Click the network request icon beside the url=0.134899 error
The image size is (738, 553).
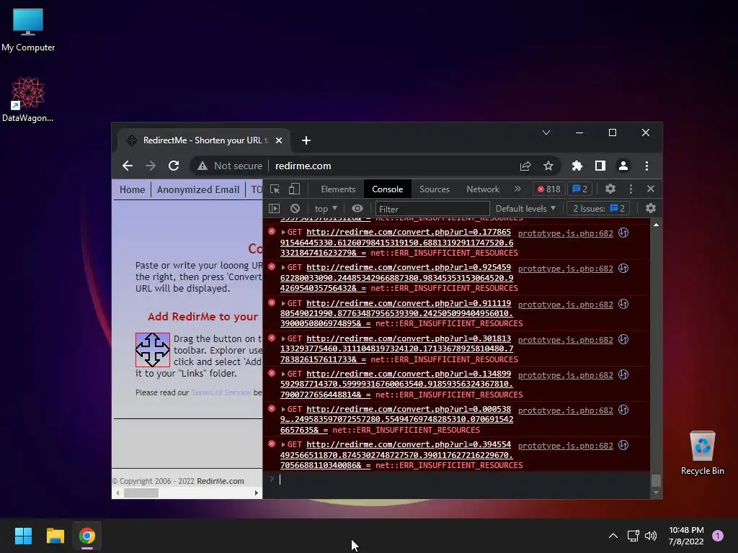point(623,374)
